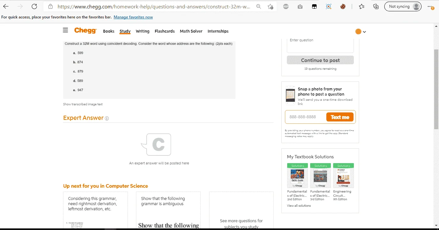439x230 pixels.
Task: Click Continue to post button
Action: (x=320, y=60)
